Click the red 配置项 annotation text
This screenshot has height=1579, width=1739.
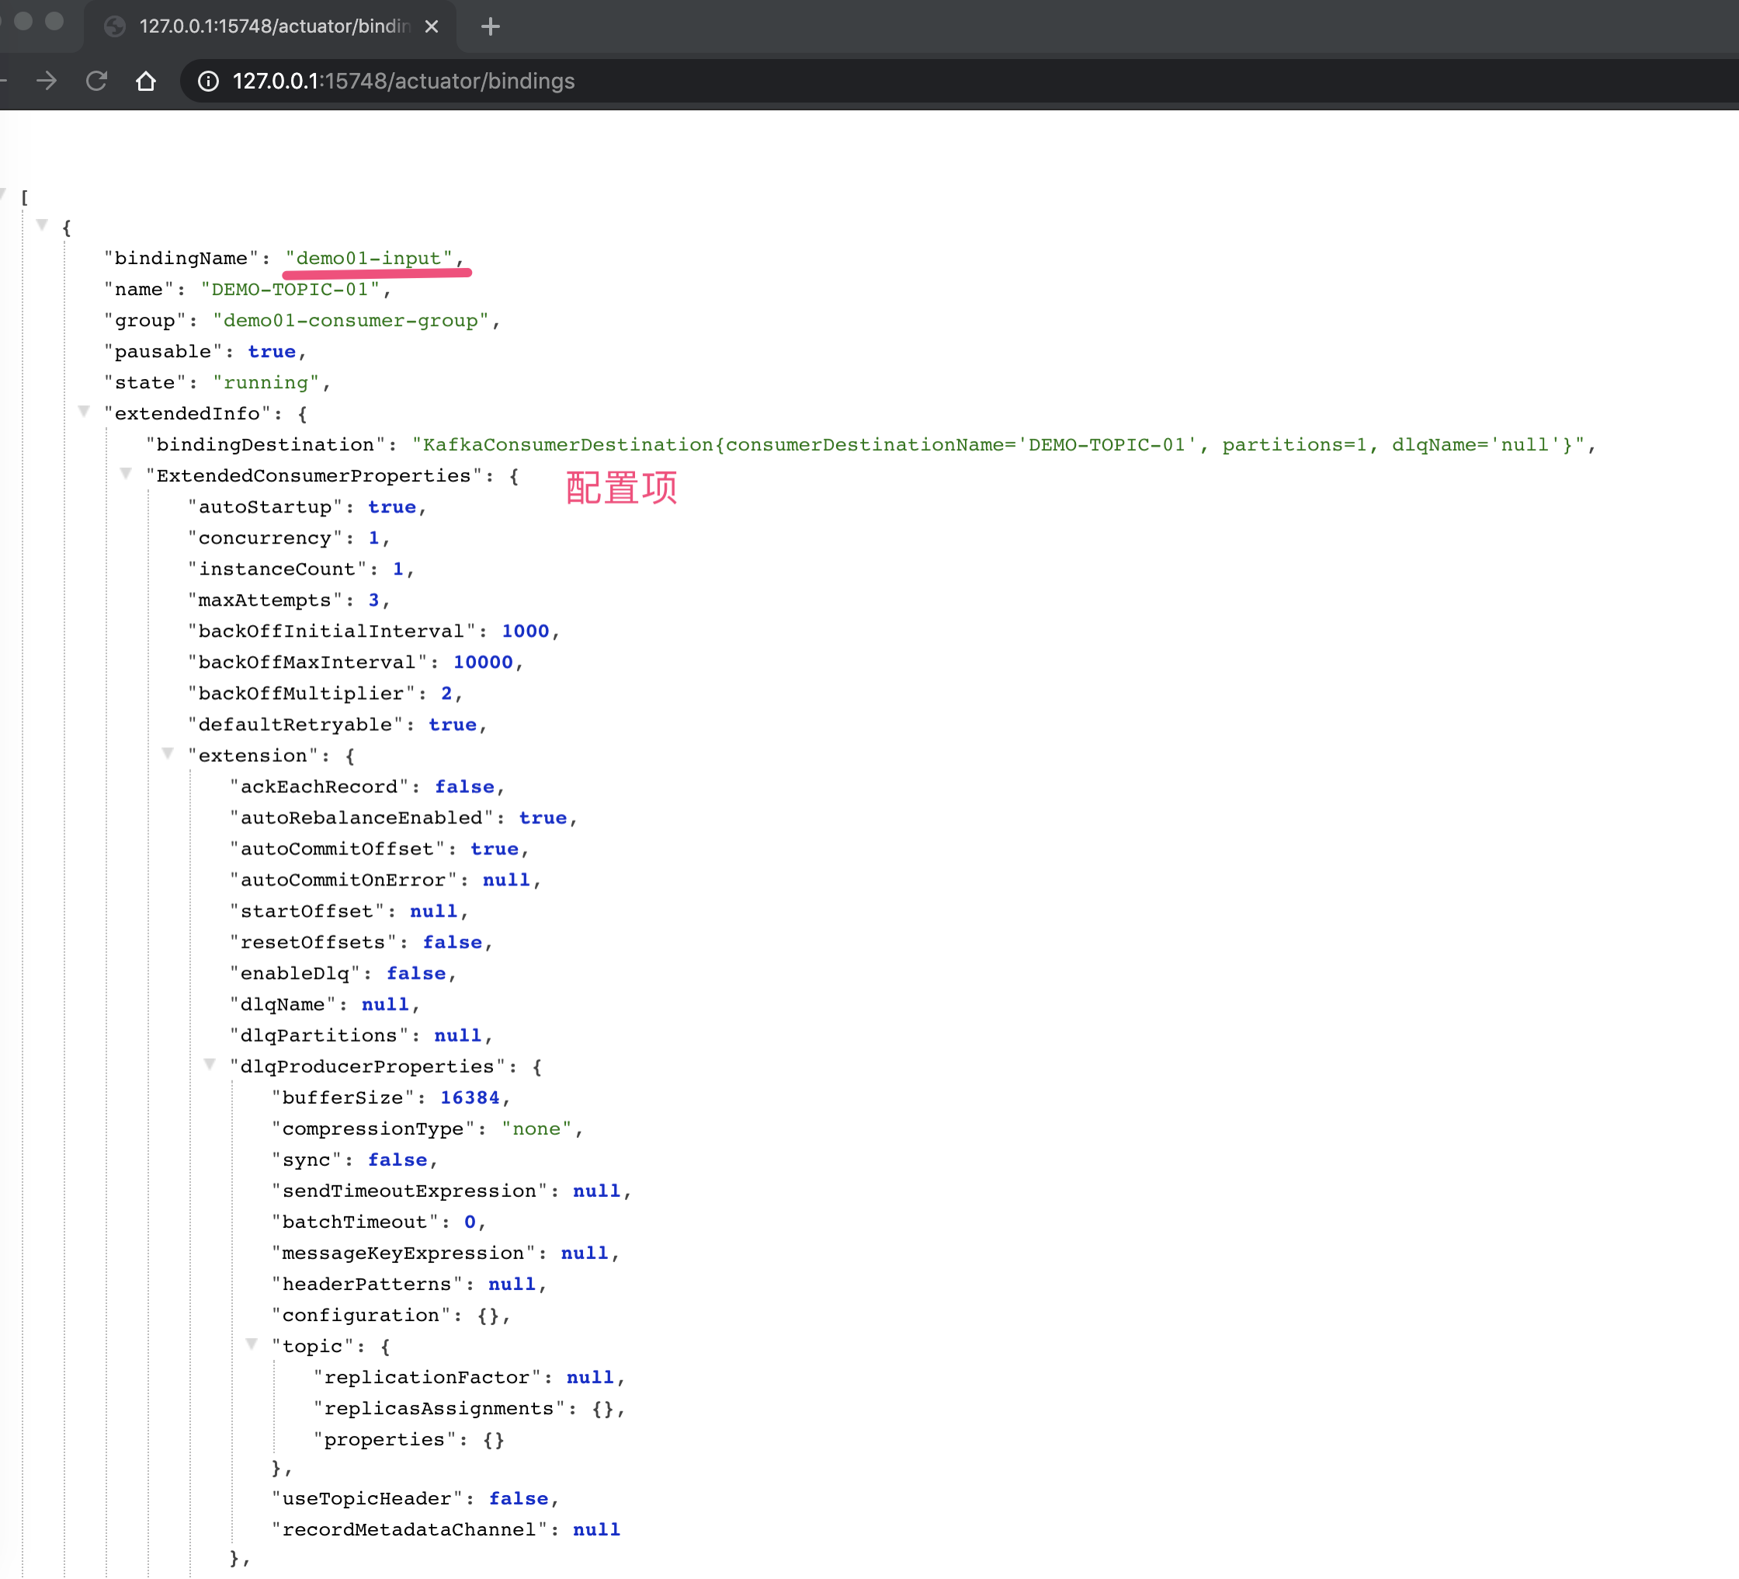click(621, 488)
